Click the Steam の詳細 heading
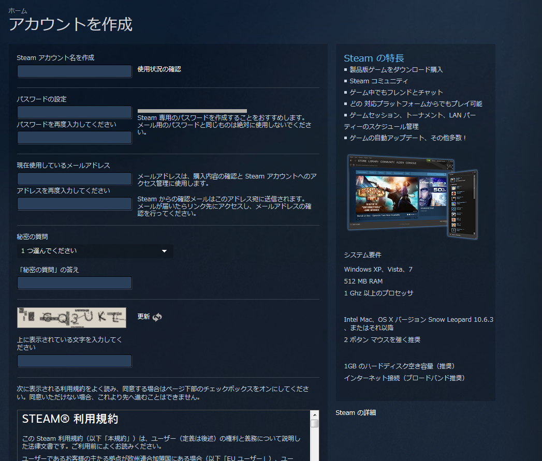The width and height of the screenshot is (542, 461). [356, 412]
